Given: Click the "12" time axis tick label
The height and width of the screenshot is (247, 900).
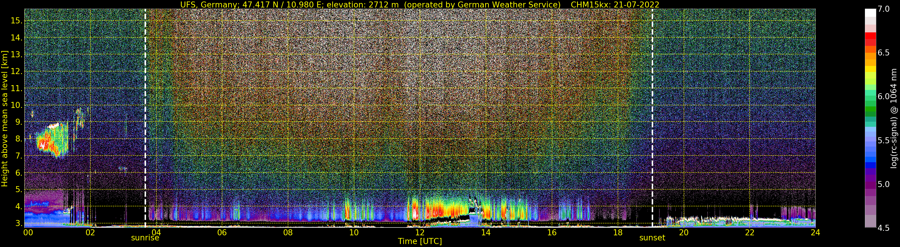Looking at the screenshot, I should point(420,233).
